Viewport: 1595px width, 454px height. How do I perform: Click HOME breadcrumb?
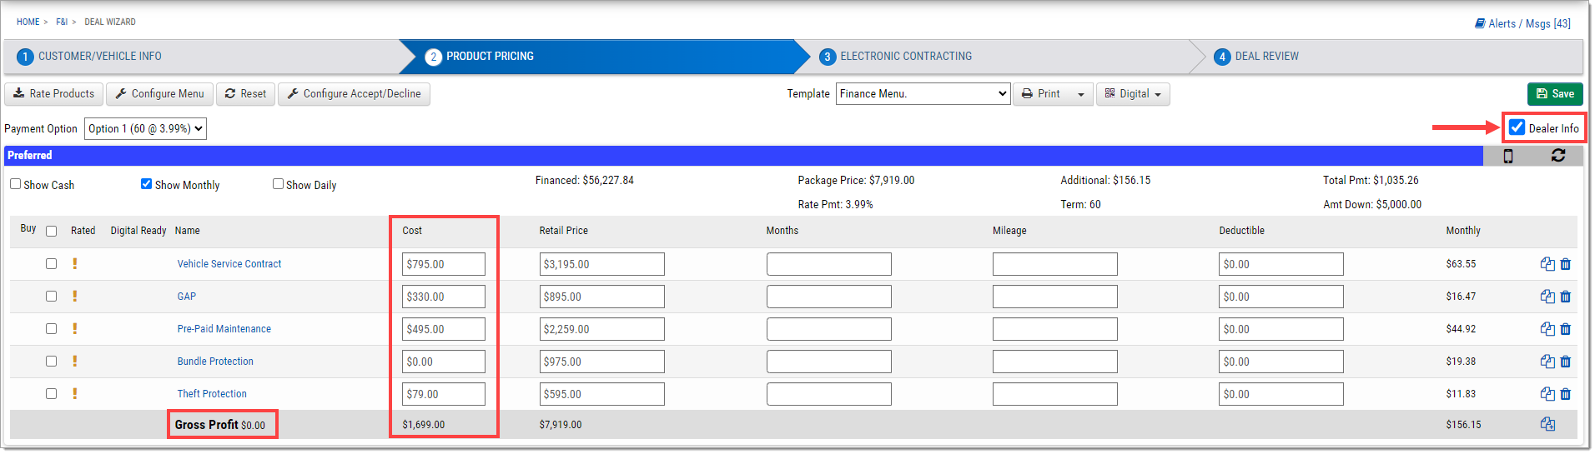(x=28, y=22)
